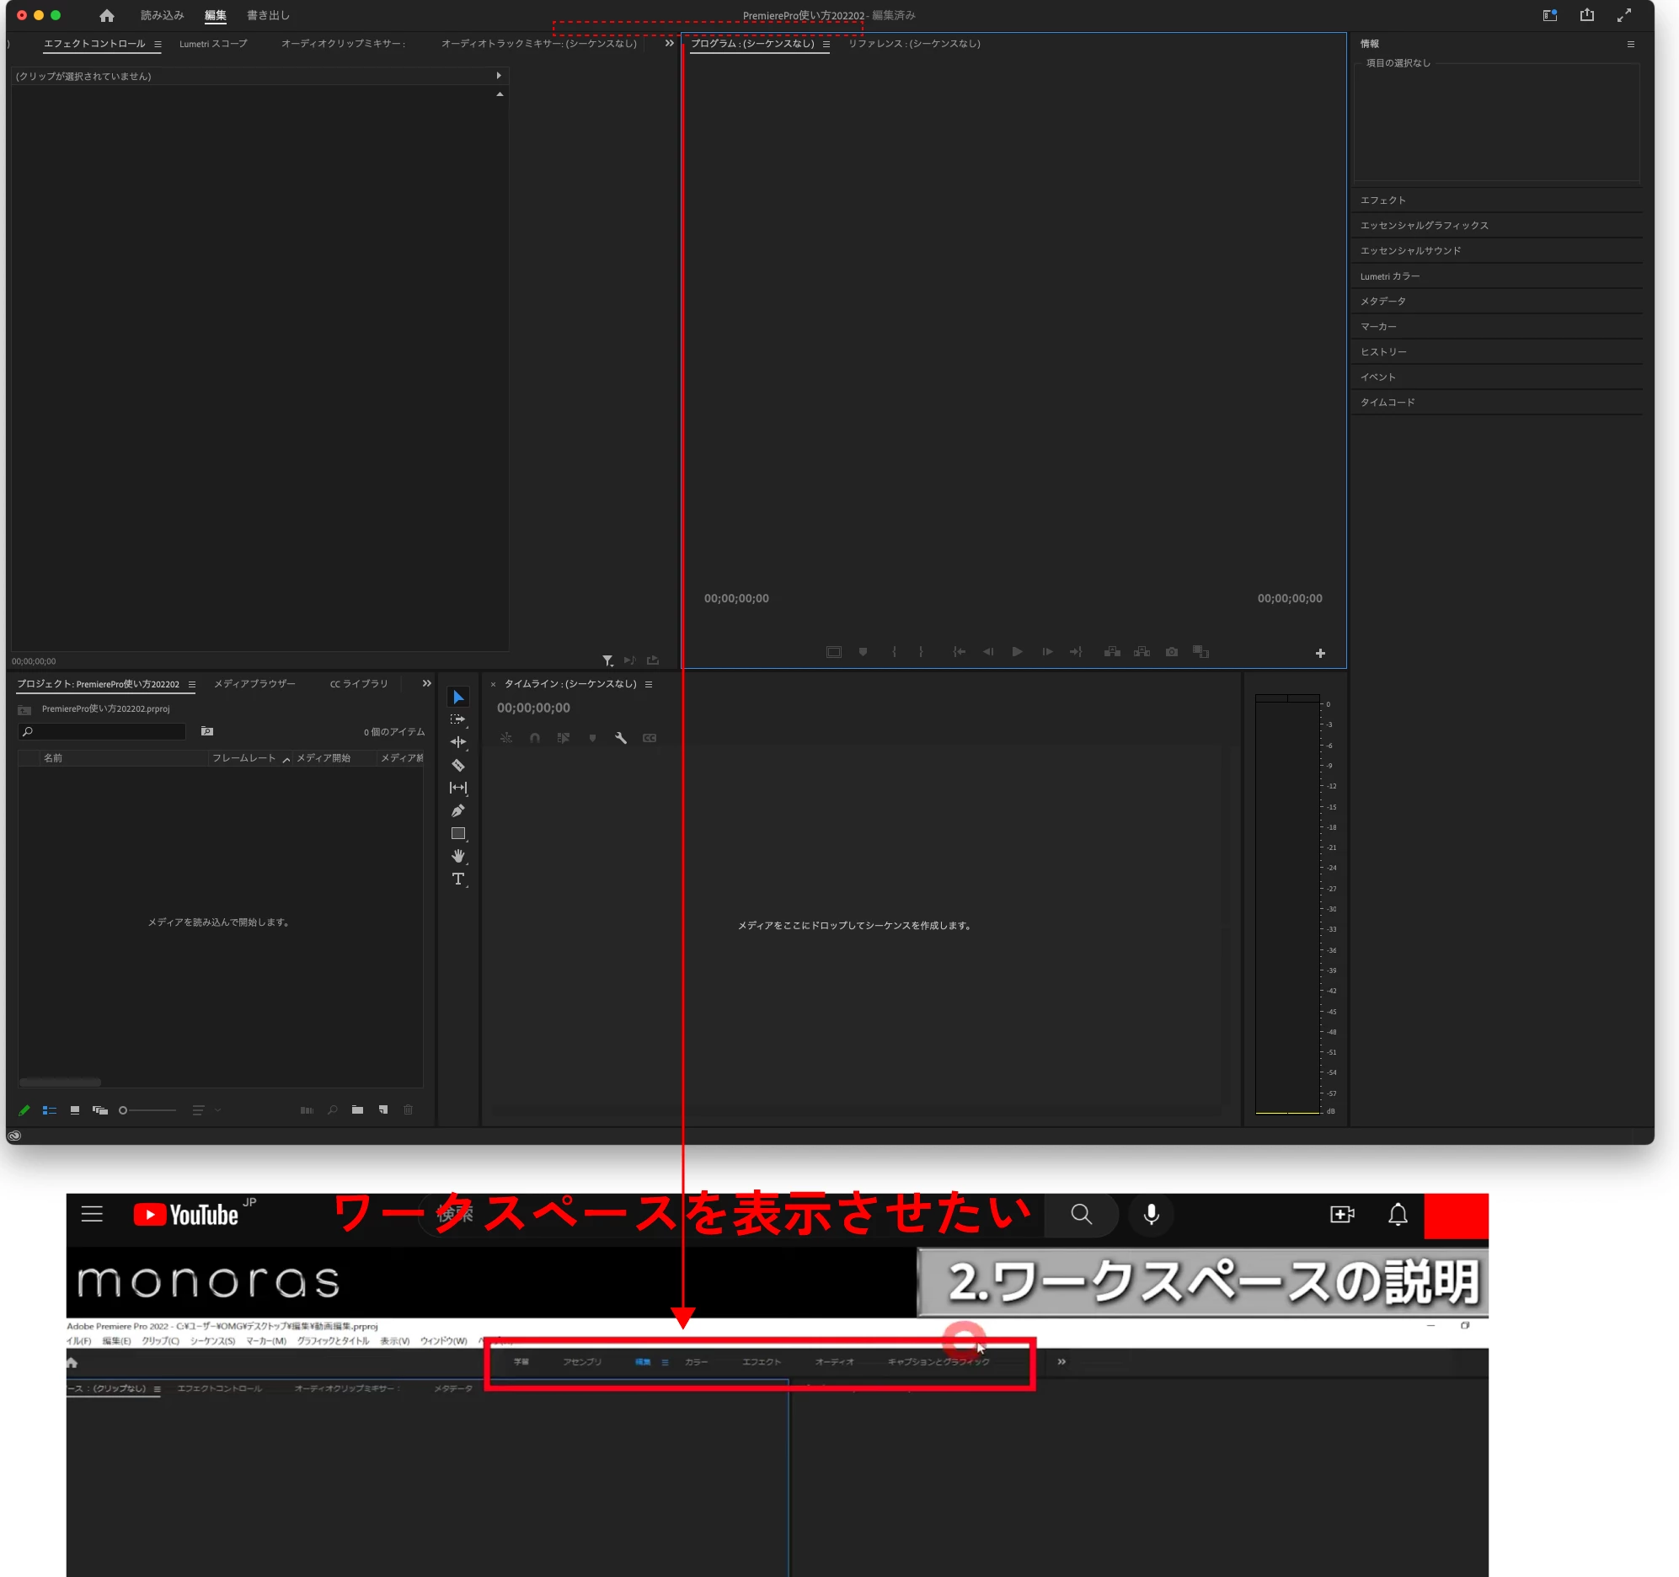The height and width of the screenshot is (1577, 1679).
Task: Open the Program monitor panel menu
Action: coord(826,44)
